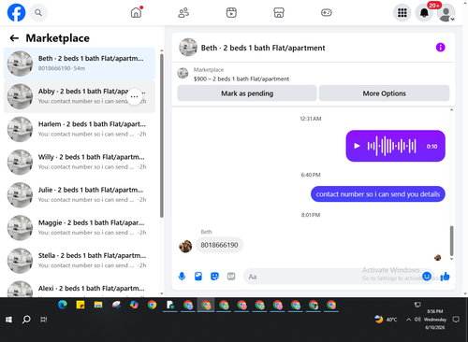The height and width of the screenshot is (342, 468).
Task: Attach a file using photo icon
Action: pos(198,277)
